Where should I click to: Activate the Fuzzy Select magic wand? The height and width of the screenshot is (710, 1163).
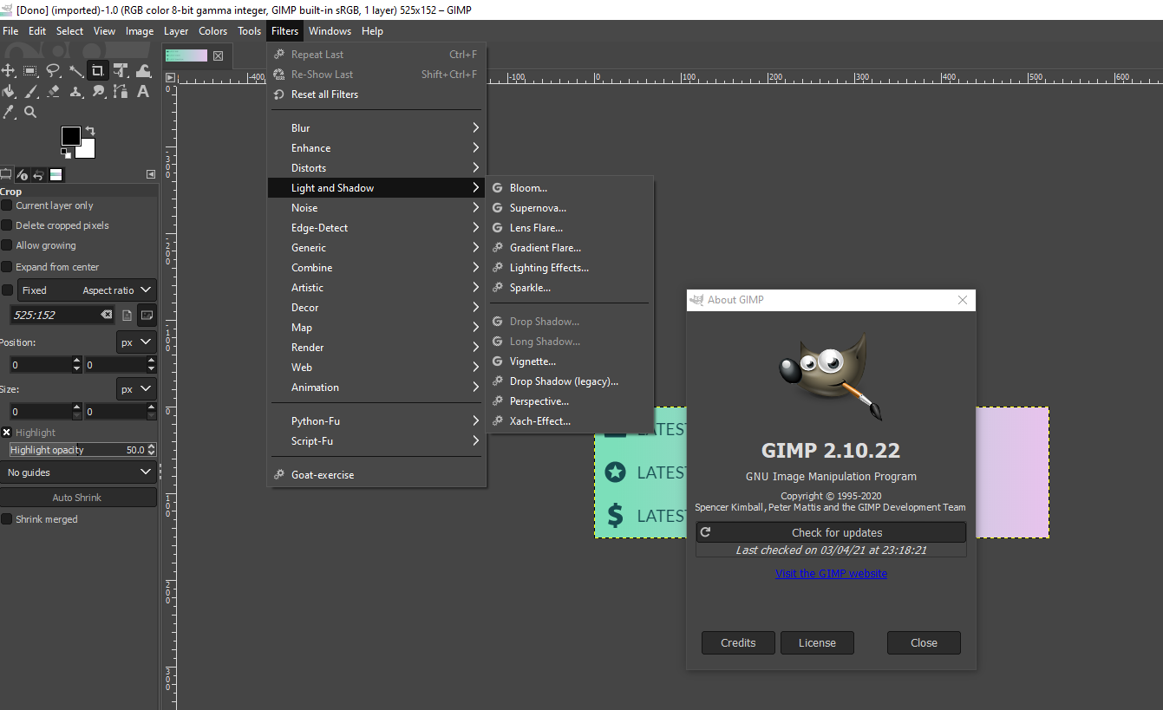[x=75, y=71]
